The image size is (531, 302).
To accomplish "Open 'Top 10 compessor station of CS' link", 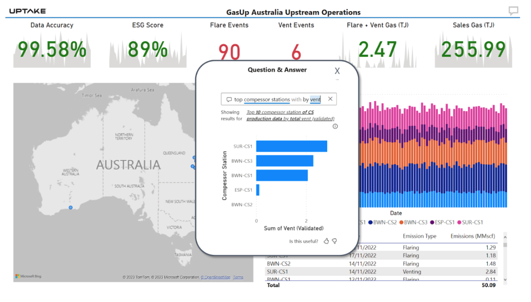I will [x=280, y=112].
